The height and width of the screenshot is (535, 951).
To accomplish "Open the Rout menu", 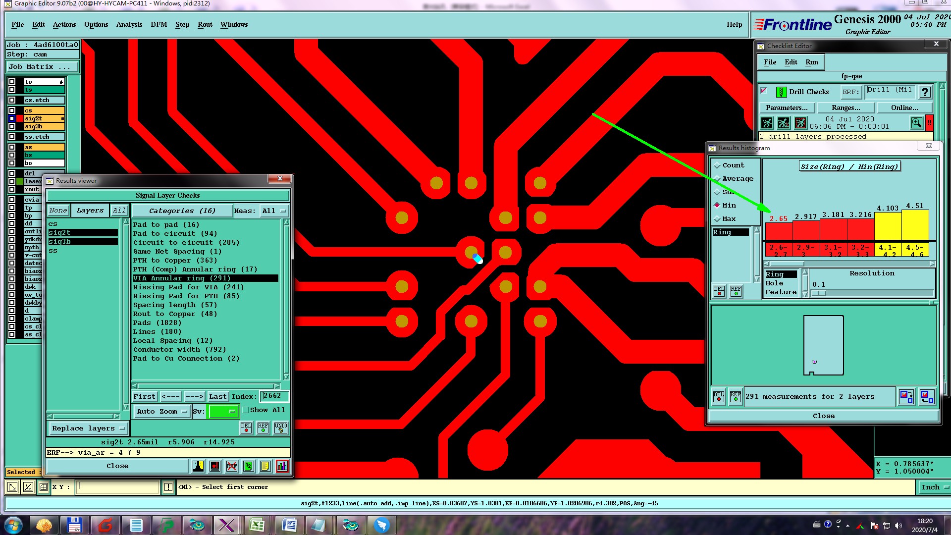I will 205,24.
